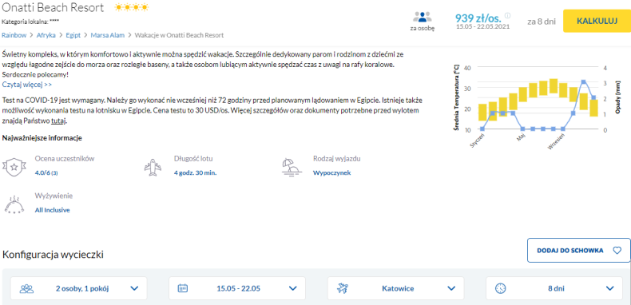Image resolution: width=631 pixels, height=305 pixels.
Task: Open the Marsa Alam breadcrumb link
Action: [108, 35]
